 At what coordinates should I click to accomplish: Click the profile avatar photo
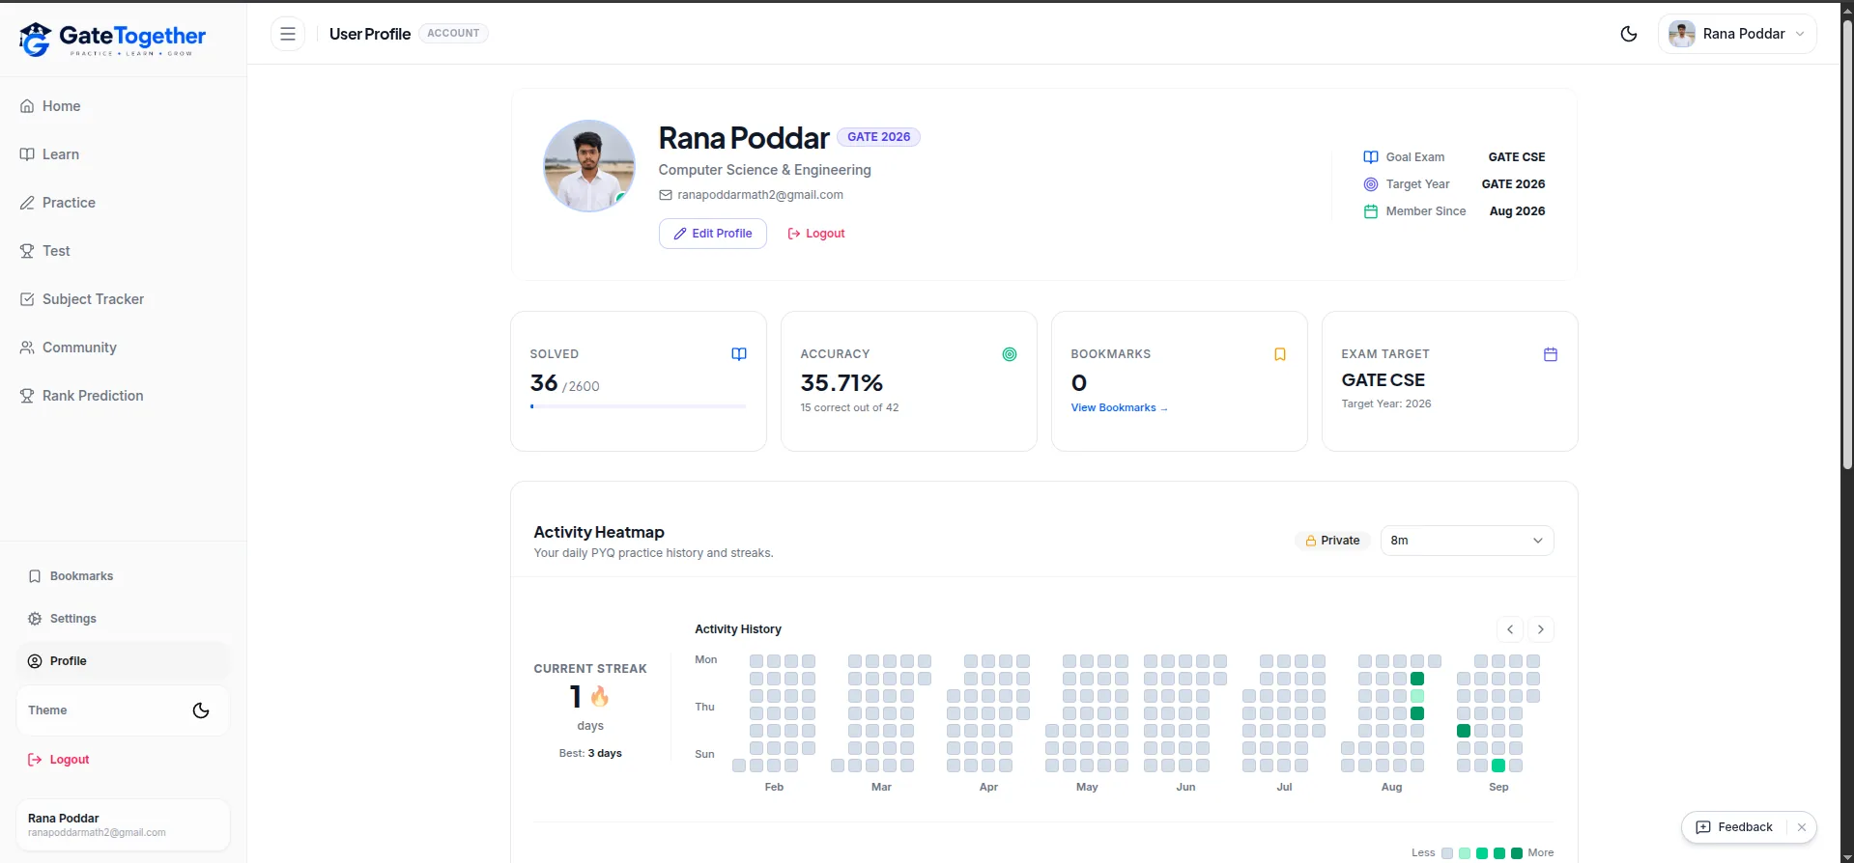pyautogui.click(x=589, y=166)
